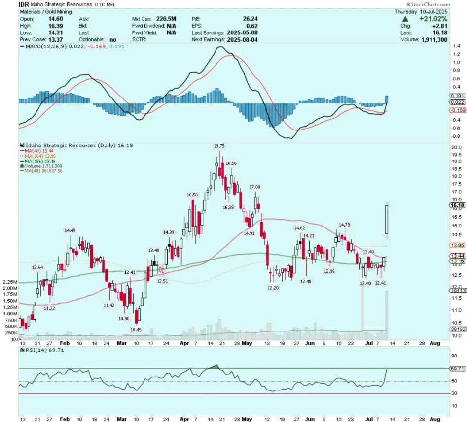Viewport: 467px width, 422px height.
Task: Click the 14.79 price label in June
Action: [344, 225]
